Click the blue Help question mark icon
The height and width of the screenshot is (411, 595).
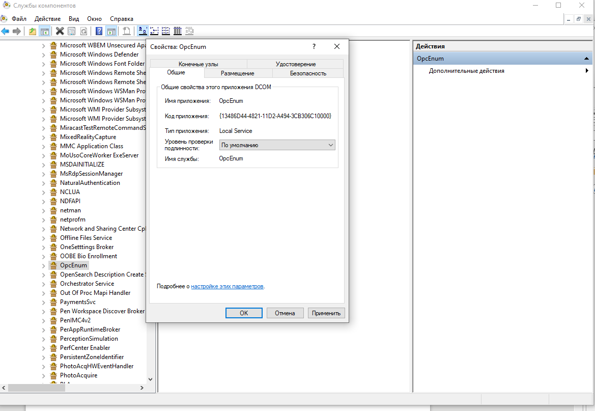(x=99, y=31)
